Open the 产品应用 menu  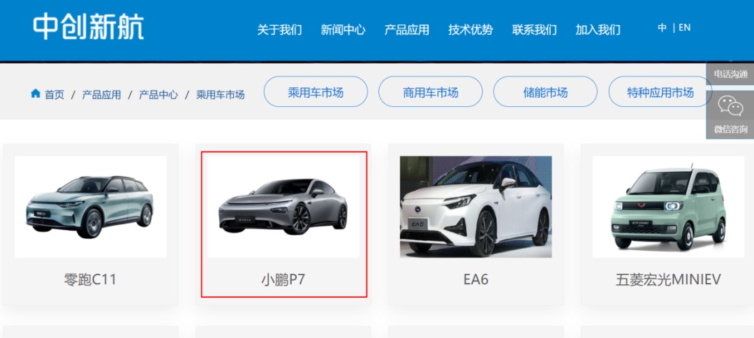coord(407,30)
